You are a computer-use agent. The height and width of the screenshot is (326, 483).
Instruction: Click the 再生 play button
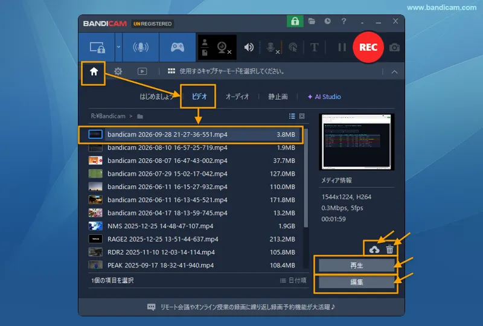pos(356,265)
